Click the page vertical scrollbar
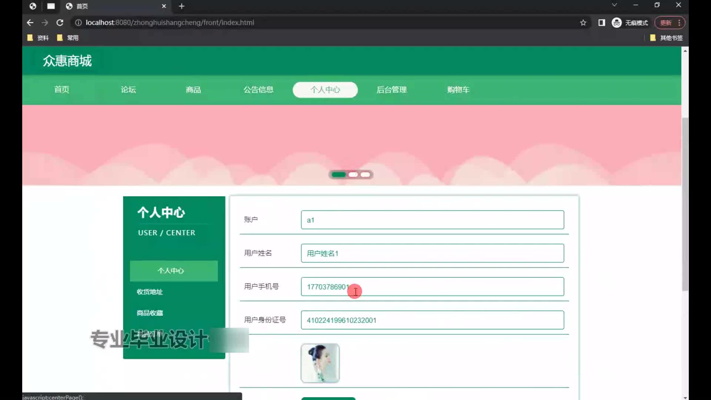The image size is (711, 400). coord(685,204)
